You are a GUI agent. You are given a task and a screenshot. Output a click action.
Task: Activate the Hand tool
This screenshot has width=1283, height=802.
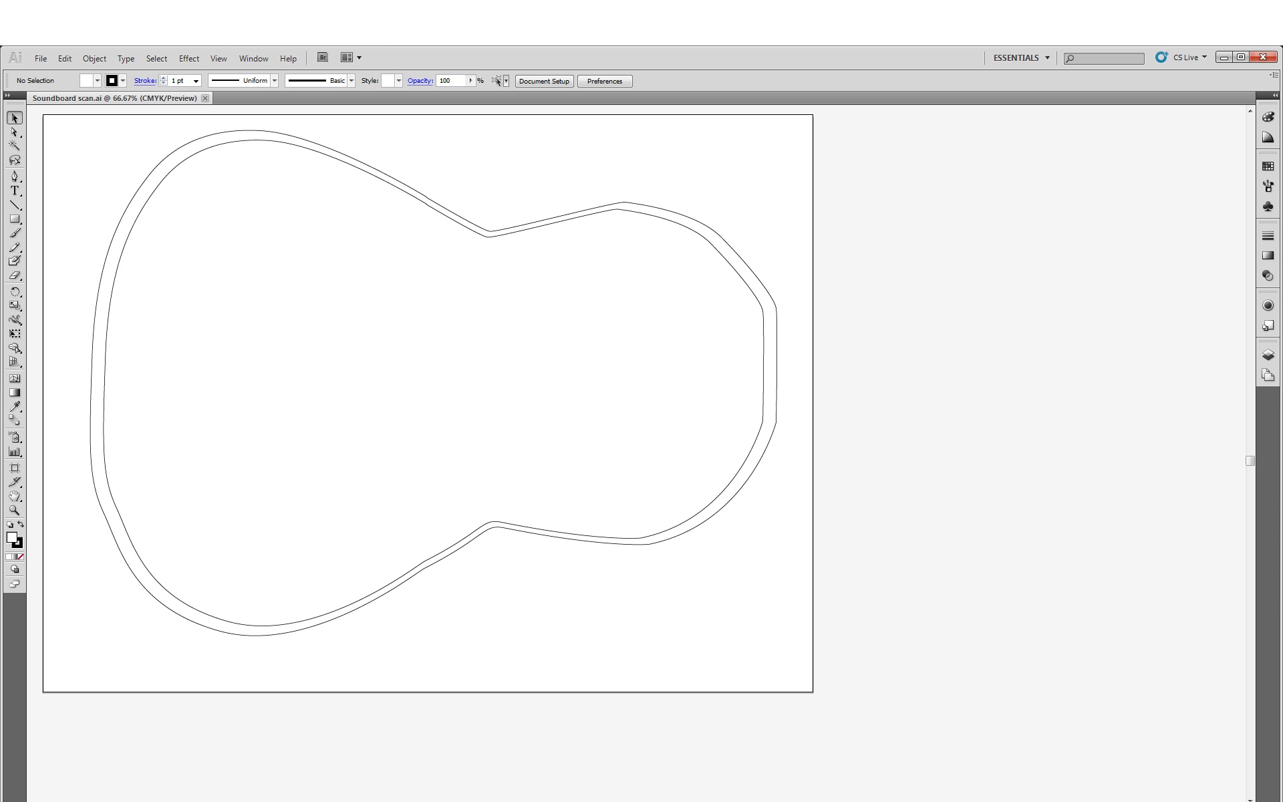point(15,496)
